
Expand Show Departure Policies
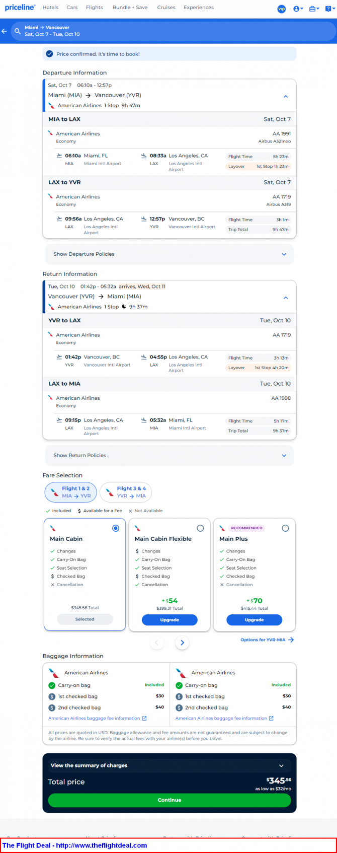[170, 254]
